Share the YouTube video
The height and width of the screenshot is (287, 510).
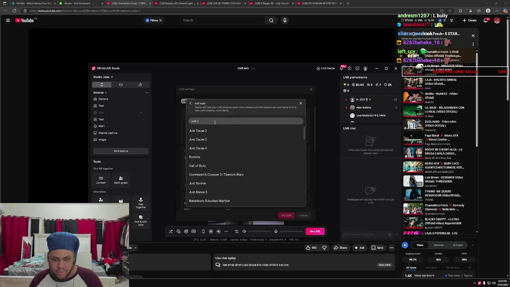click(340, 248)
